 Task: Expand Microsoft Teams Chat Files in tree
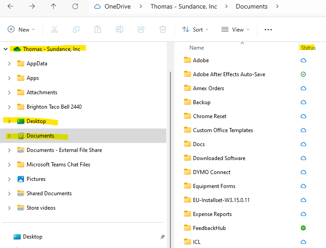click(x=9, y=165)
